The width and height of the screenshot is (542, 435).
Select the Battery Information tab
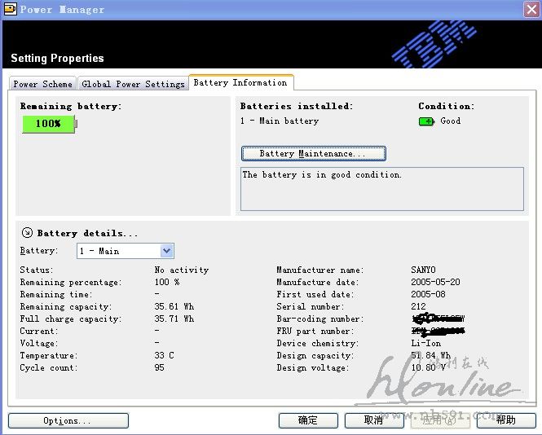(240, 82)
